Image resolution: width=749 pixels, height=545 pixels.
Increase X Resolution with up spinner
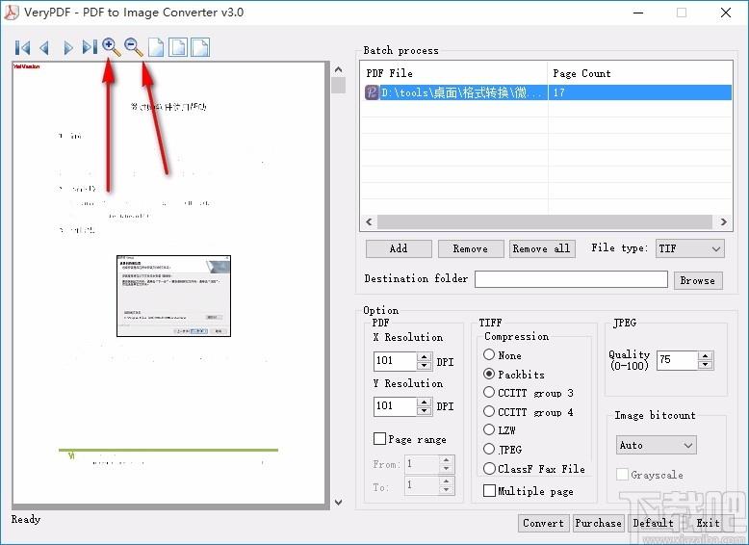(x=424, y=356)
